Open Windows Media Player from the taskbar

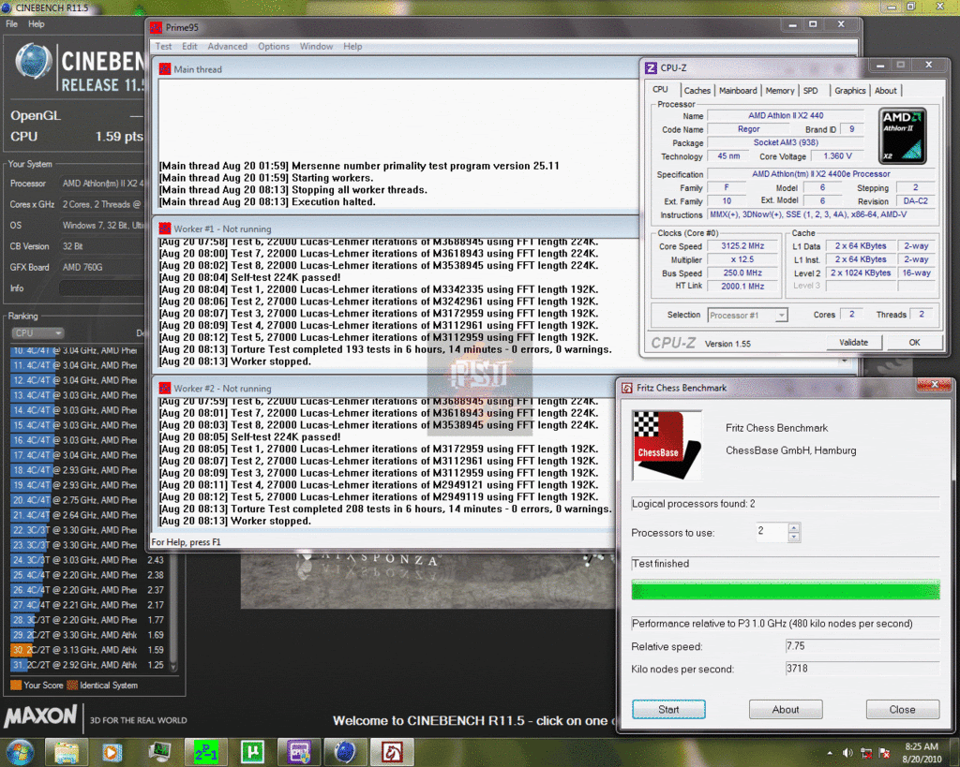pyautogui.click(x=112, y=752)
